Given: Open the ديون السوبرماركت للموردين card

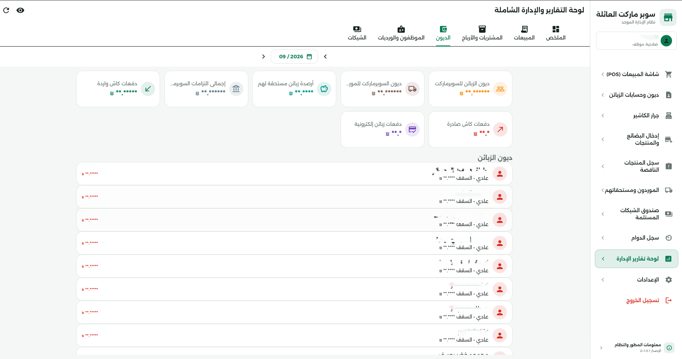Looking at the screenshot, I should point(382,89).
